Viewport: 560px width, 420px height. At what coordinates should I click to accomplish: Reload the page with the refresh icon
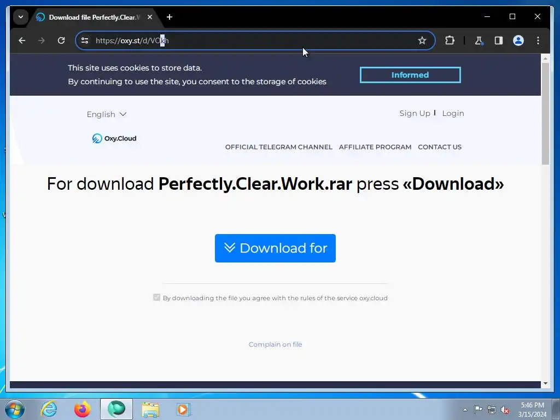click(x=61, y=40)
